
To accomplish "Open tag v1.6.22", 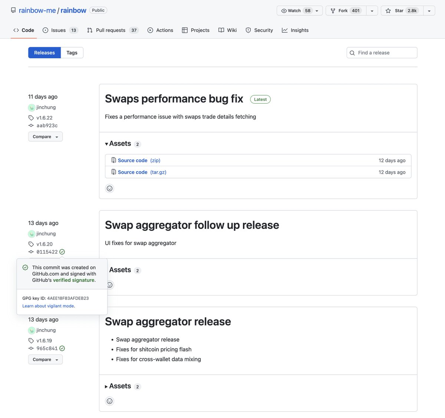I will point(44,118).
